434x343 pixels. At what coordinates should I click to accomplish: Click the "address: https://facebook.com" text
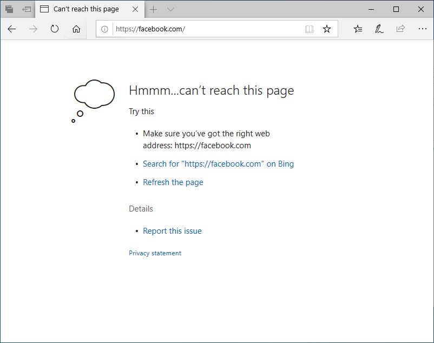coord(197,146)
